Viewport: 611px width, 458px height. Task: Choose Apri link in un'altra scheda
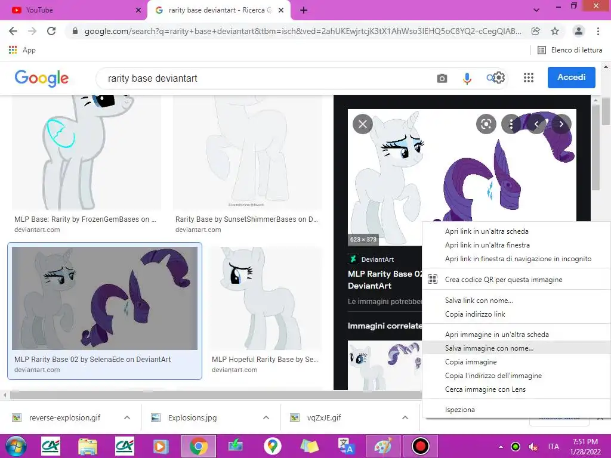tap(516, 231)
